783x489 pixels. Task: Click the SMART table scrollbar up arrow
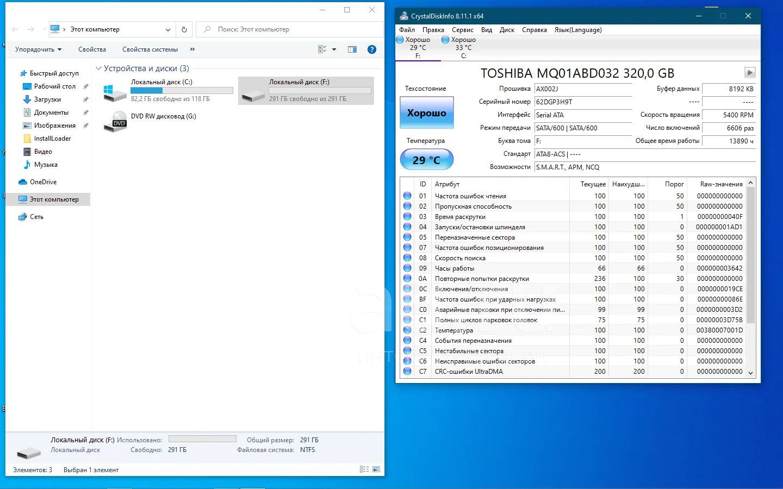pos(751,183)
